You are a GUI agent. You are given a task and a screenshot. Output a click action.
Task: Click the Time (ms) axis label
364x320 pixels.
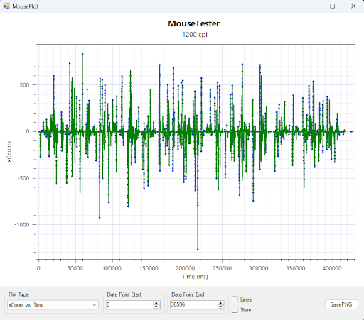[x=195, y=277]
